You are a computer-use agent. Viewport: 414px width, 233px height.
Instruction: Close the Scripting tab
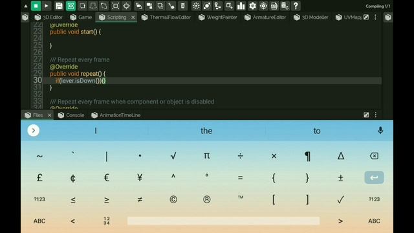point(133,17)
